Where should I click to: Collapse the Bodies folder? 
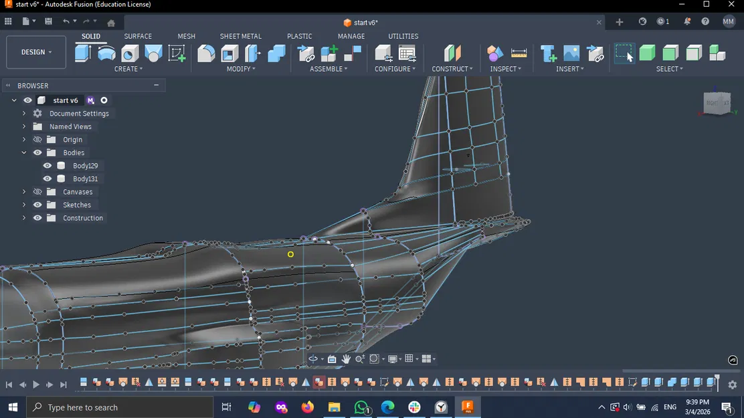[23, 152]
